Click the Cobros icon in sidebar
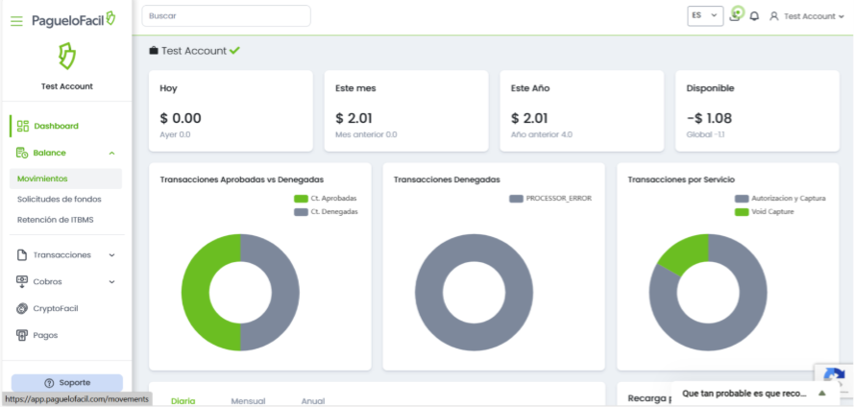The height and width of the screenshot is (407, 854). click(23, 281)
